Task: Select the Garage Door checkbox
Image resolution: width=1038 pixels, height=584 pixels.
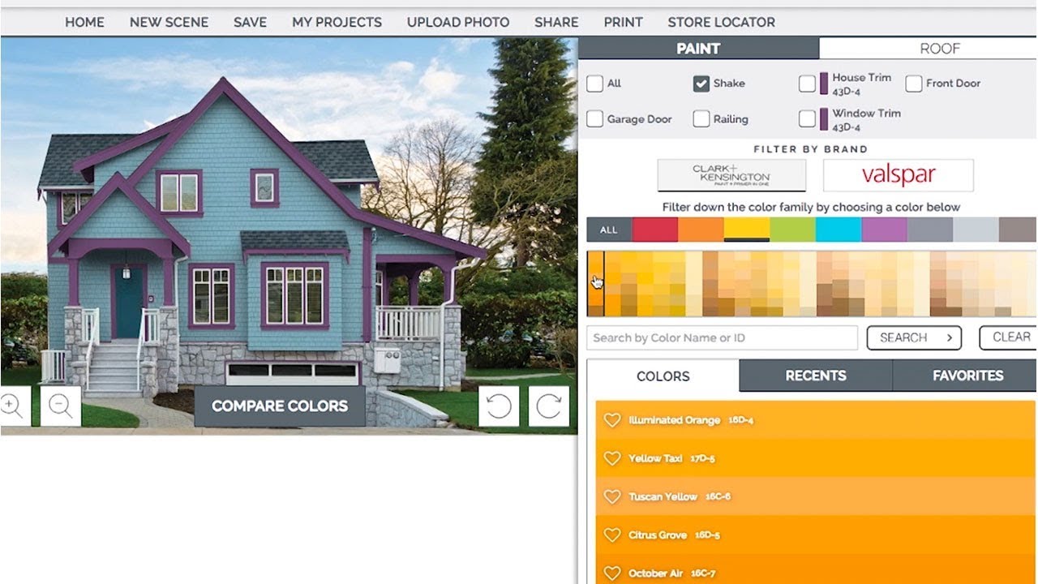Action: coord(594,119)
